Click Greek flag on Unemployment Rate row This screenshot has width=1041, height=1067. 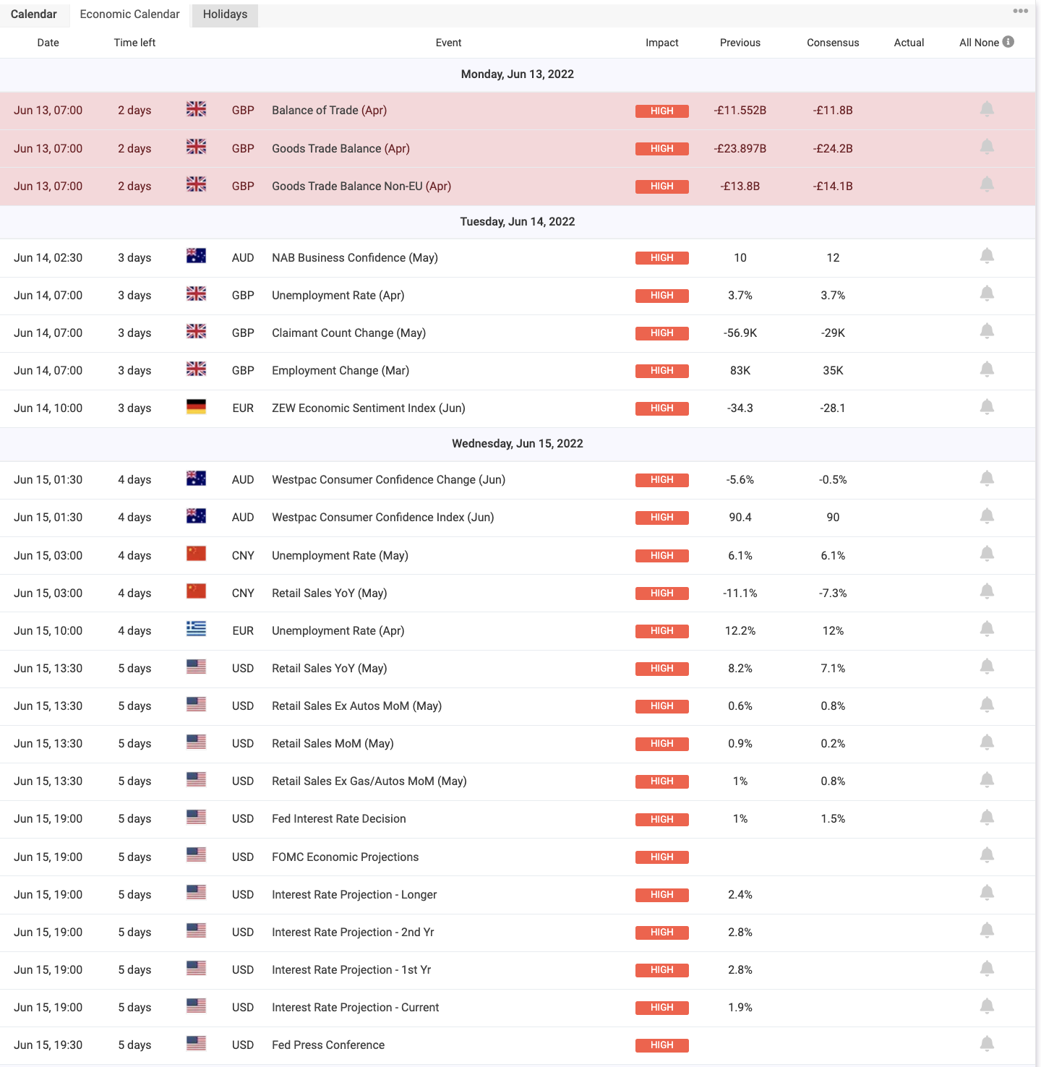point(196,629)
